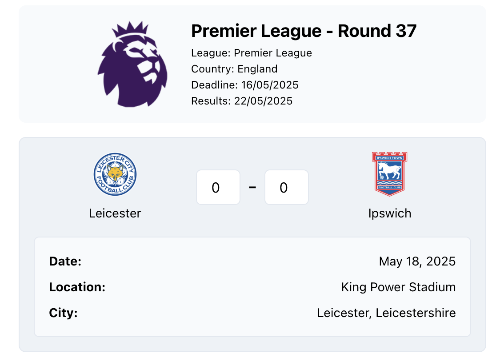The height and width of the screenshot is (362, 504).
Task: Click the Results 22/05/2025 text
Action: (242, 101)
